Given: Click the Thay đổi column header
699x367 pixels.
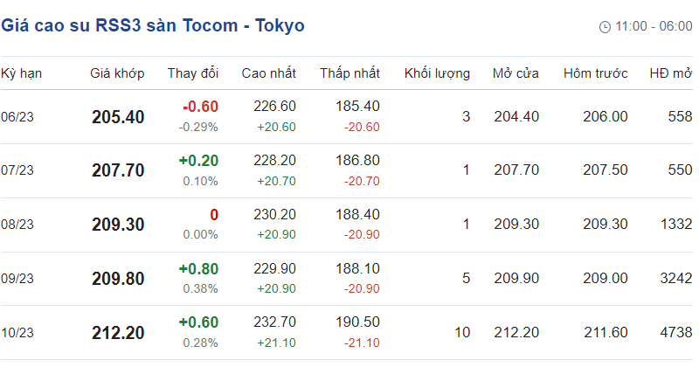Looking at the screenshot, I should (193, 73).
